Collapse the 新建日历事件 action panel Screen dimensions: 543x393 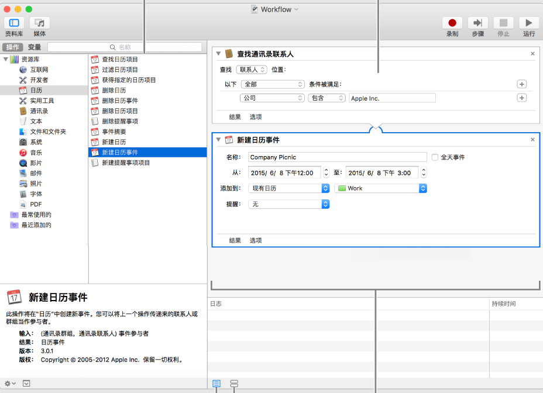[218, 140]
